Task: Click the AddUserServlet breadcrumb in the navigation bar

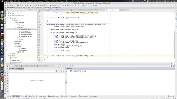Action: click(55, 8)
